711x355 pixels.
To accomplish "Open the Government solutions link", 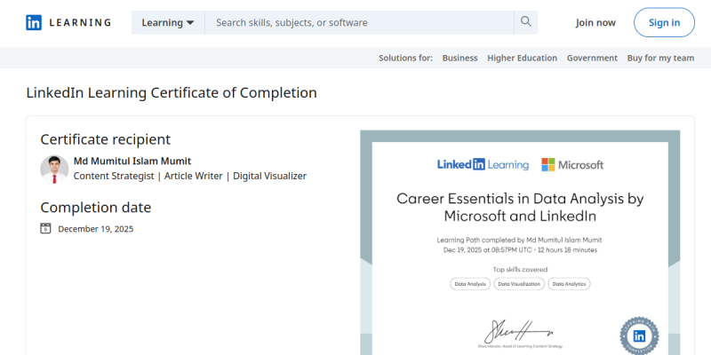I will point(592,58).
